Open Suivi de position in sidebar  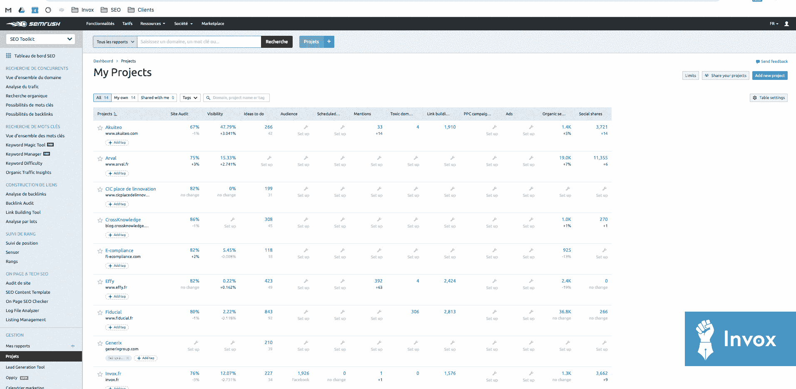click(22, 243)
